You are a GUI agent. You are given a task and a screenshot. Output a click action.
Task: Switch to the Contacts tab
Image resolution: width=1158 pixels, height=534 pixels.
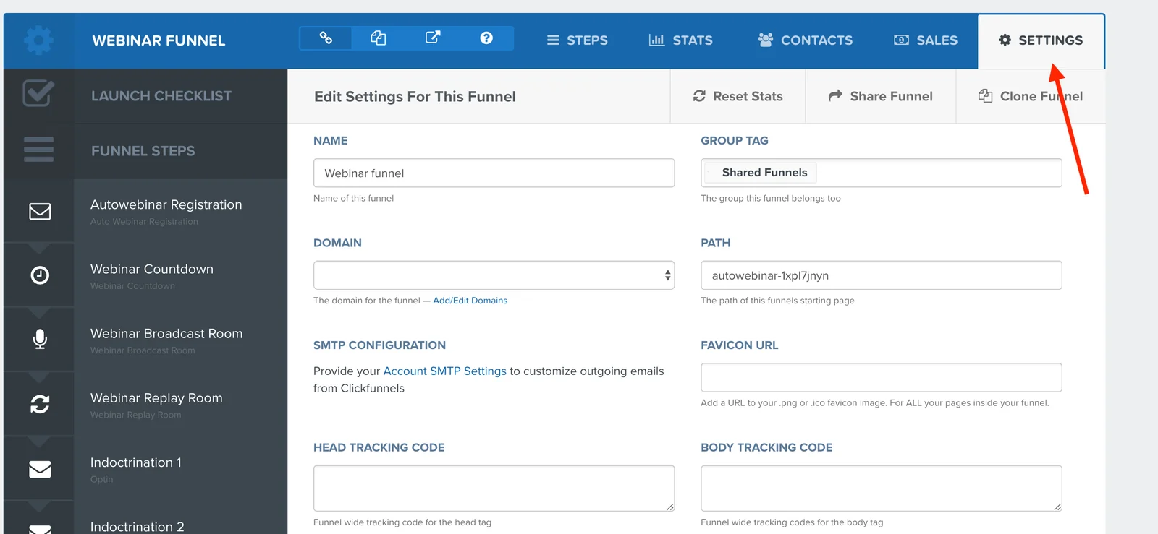805,40
